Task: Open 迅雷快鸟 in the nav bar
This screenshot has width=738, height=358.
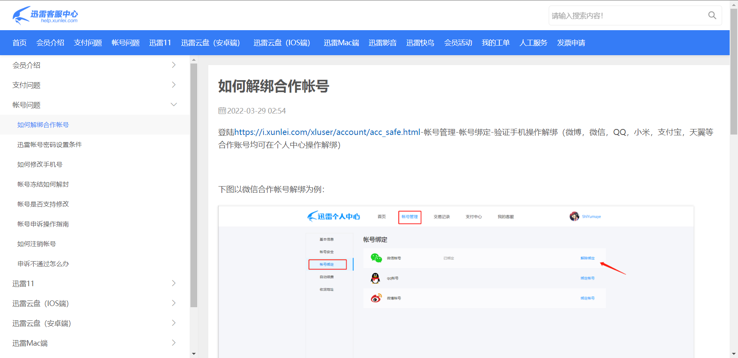Action: tap(420, 42)
